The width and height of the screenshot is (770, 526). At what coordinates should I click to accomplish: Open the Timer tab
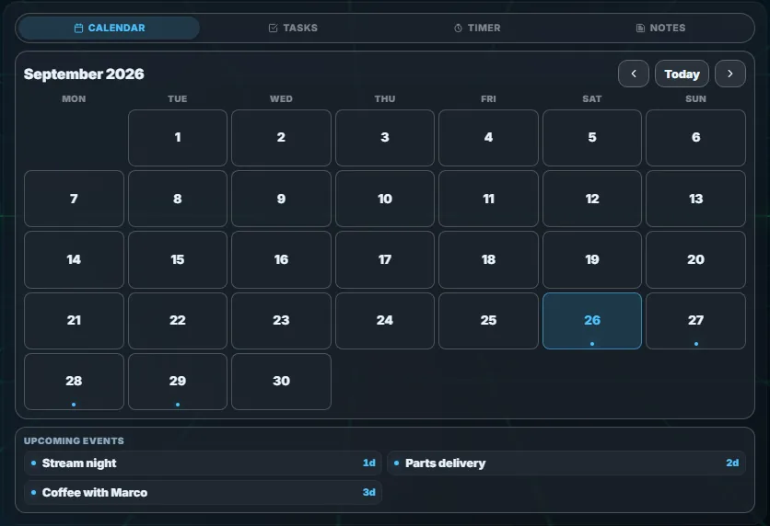point(477,28)
